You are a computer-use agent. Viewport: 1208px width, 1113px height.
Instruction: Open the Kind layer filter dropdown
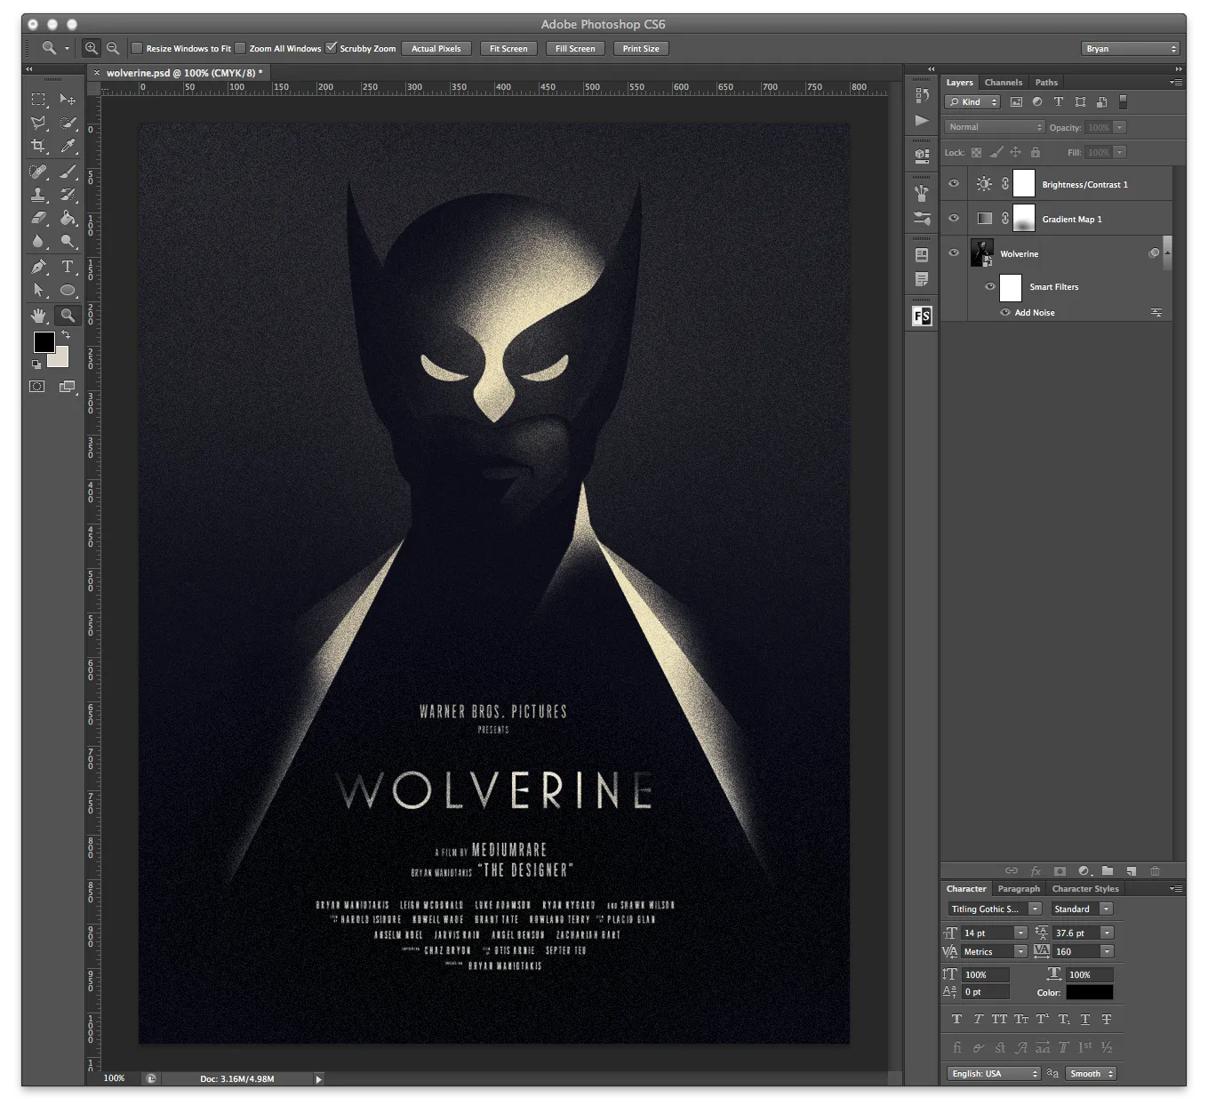click(972, 102)
